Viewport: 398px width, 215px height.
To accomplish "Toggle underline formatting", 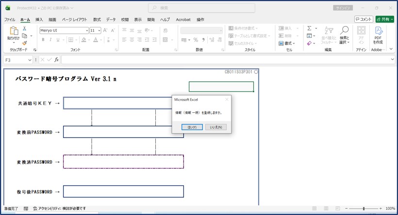I will pyautogui.click(x=58, y=40).
